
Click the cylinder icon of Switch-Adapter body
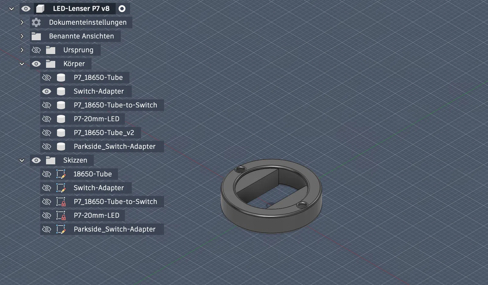[x=61, y=91]
